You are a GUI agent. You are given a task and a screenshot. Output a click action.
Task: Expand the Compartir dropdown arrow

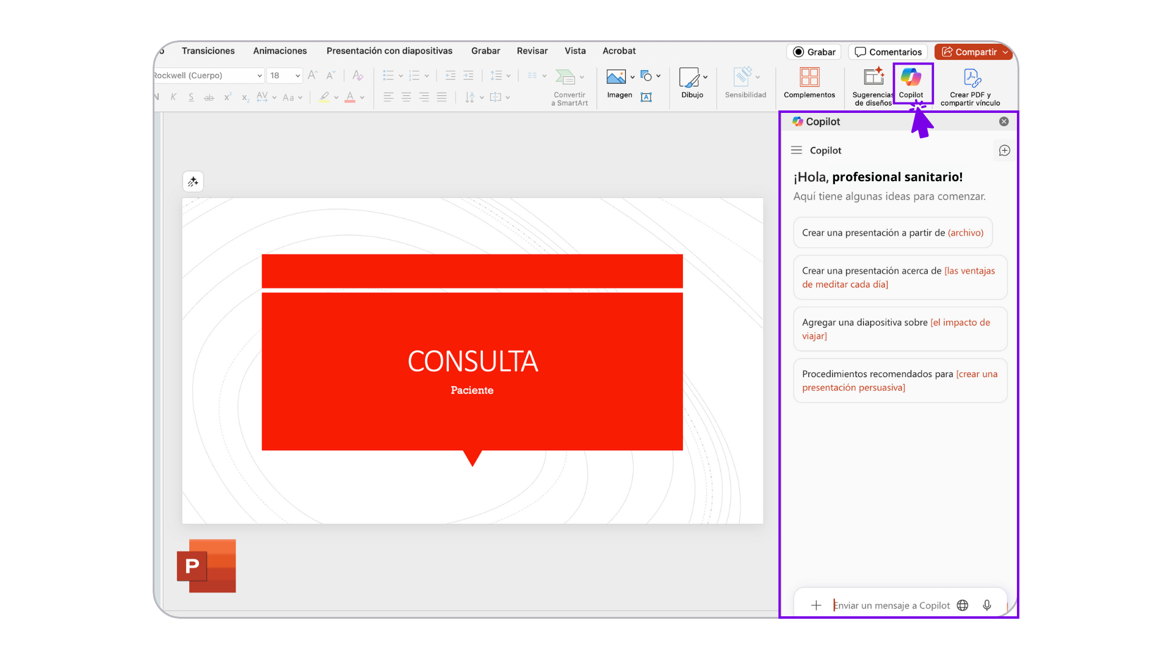click(x=1005, y=52)
